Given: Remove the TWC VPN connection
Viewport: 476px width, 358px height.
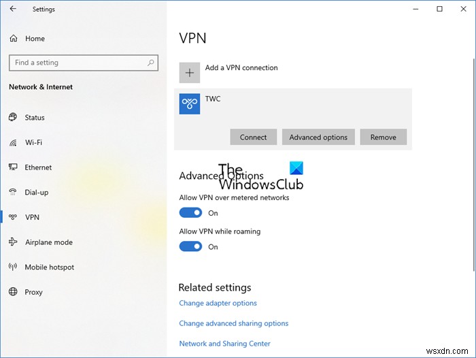Looking at the screenshot, I should point(384,137).
